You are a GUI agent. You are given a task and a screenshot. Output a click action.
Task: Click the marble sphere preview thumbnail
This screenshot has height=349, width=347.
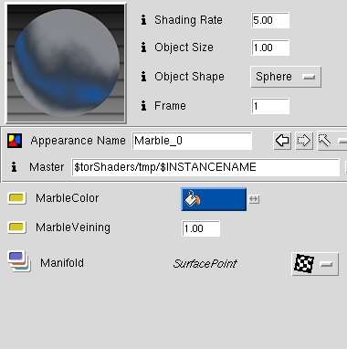tap(66, 63)
